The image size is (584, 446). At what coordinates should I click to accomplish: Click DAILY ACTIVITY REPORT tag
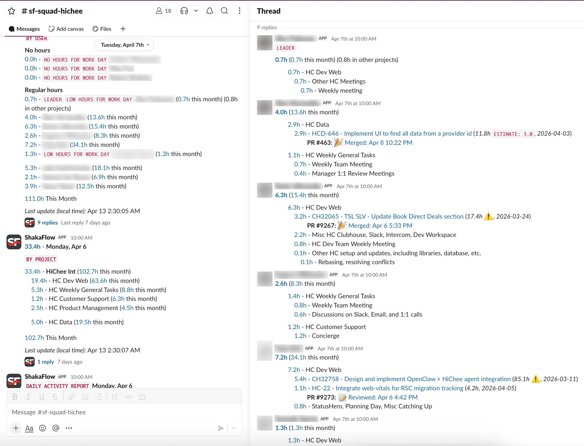57,386
